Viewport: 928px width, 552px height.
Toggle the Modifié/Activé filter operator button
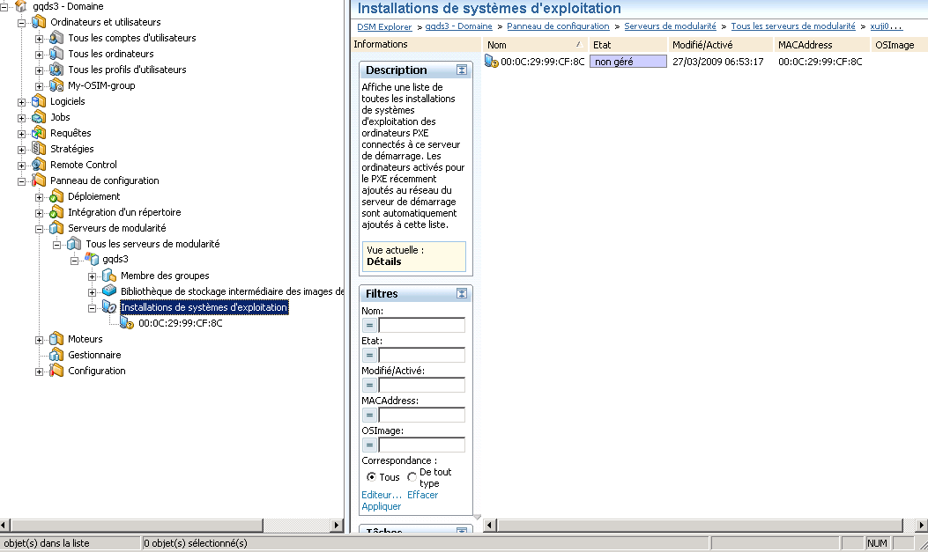[369, 386]
